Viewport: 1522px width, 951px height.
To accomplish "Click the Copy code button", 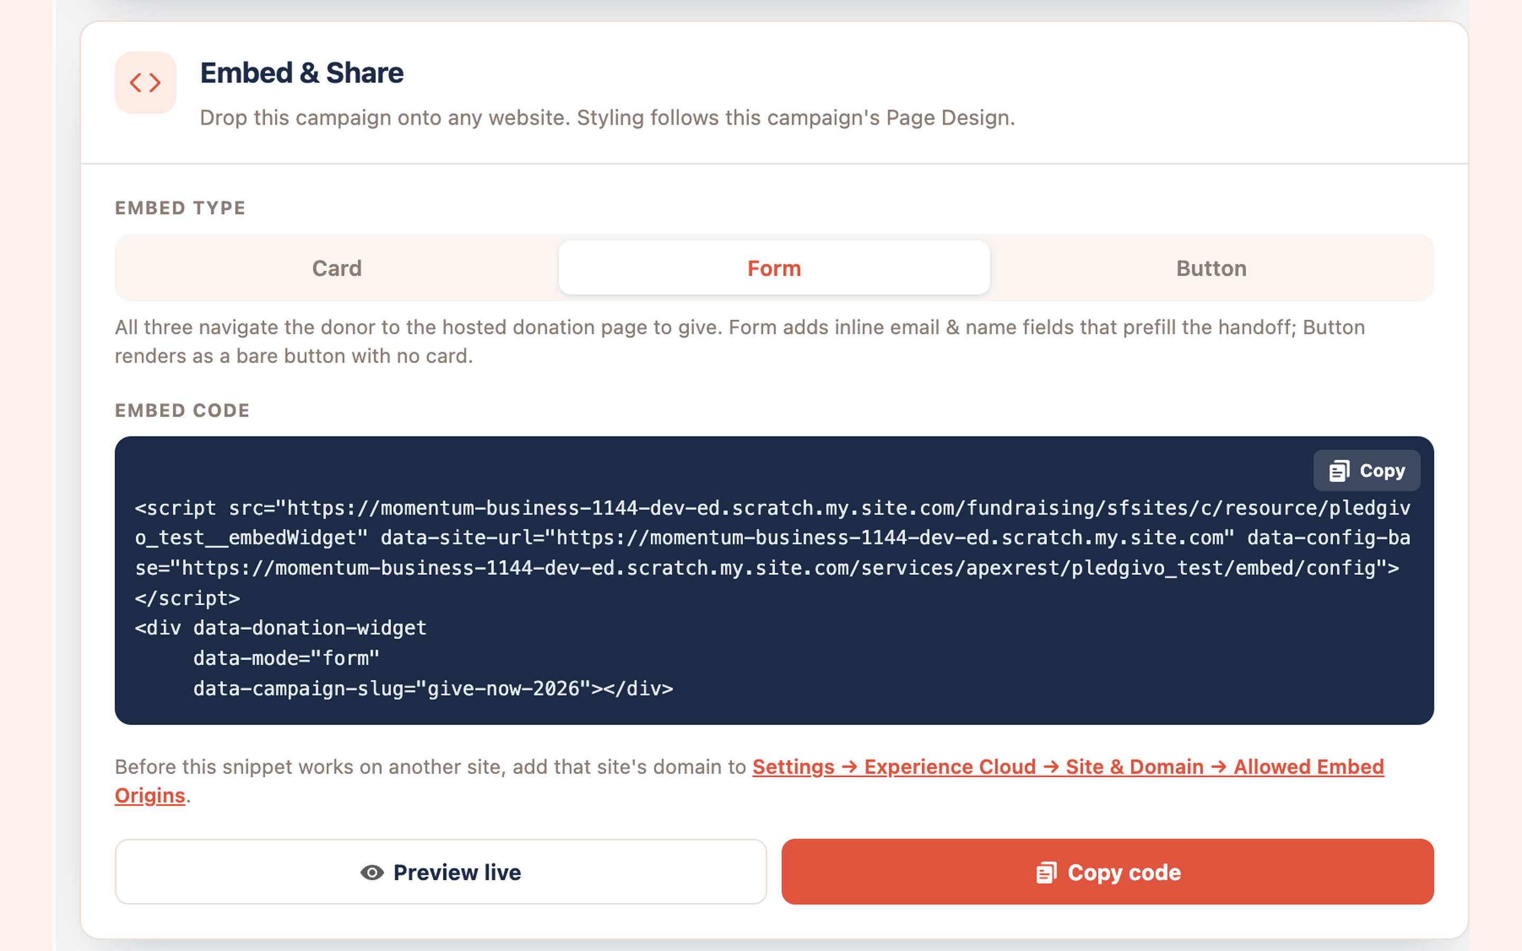I will click(x=1108, y=872).
